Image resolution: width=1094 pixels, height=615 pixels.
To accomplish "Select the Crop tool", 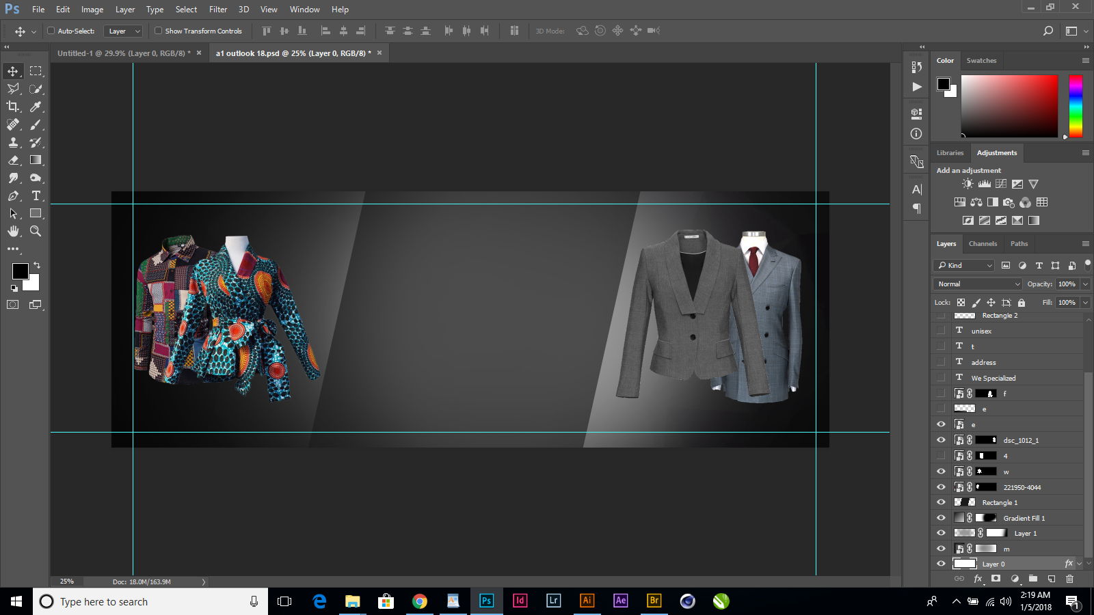I will pyautogui.click(x=13, y=107).
